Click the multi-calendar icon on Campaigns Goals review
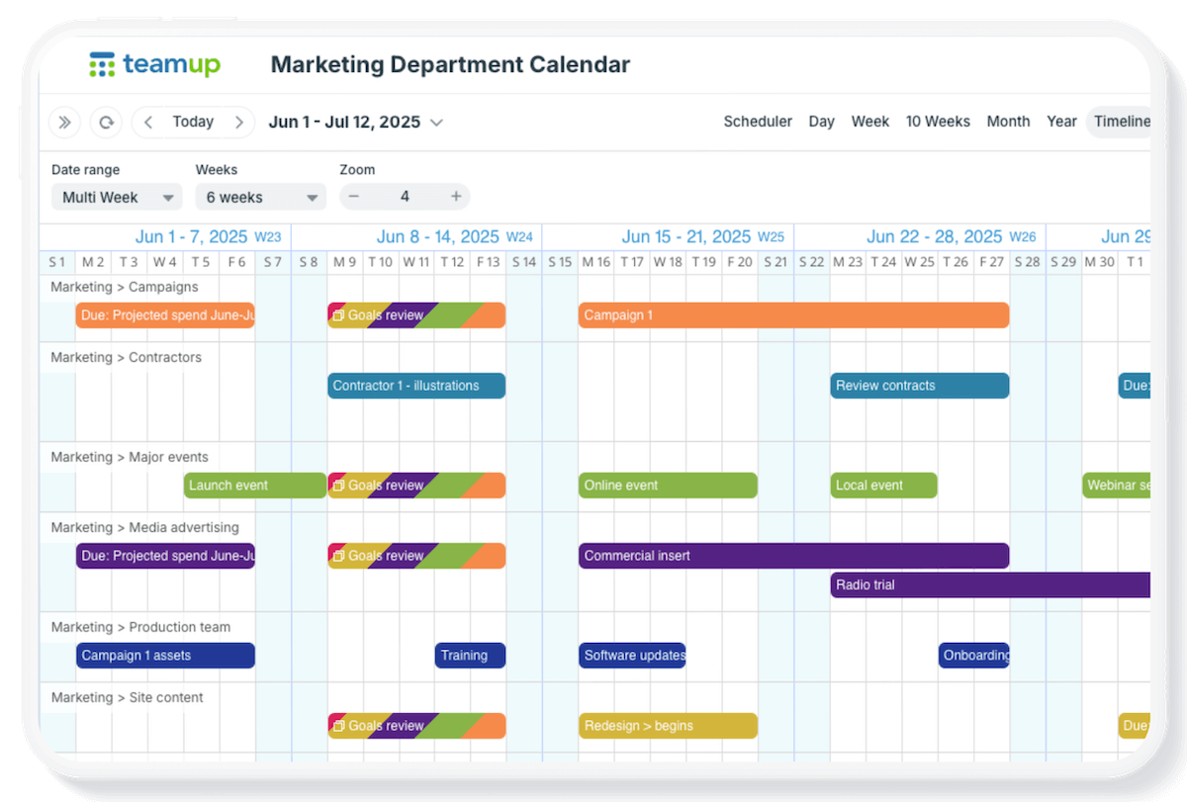The width and height of the screenshot is (1187, 802). 338,315
